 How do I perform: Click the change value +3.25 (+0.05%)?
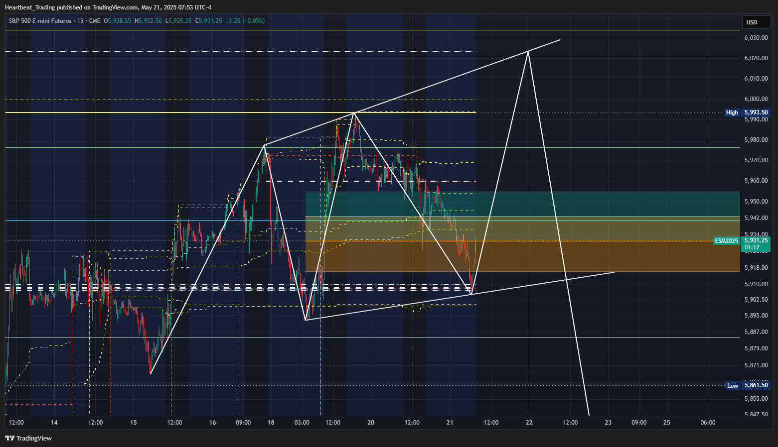point(245,21)
